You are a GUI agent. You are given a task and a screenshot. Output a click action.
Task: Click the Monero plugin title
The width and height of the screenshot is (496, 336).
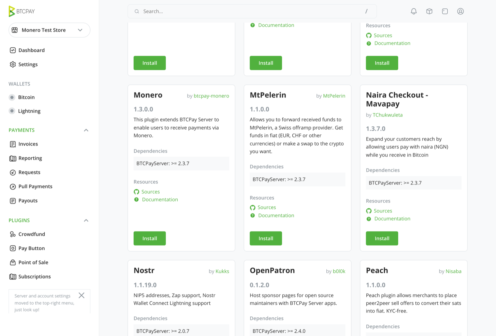(x=148, y=95)
